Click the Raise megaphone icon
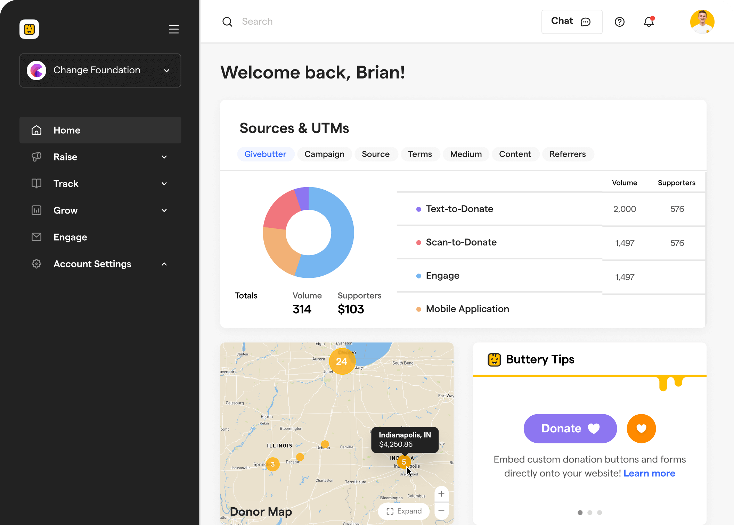The height and width of the screenshot is (525, 734). coord(36,157)
